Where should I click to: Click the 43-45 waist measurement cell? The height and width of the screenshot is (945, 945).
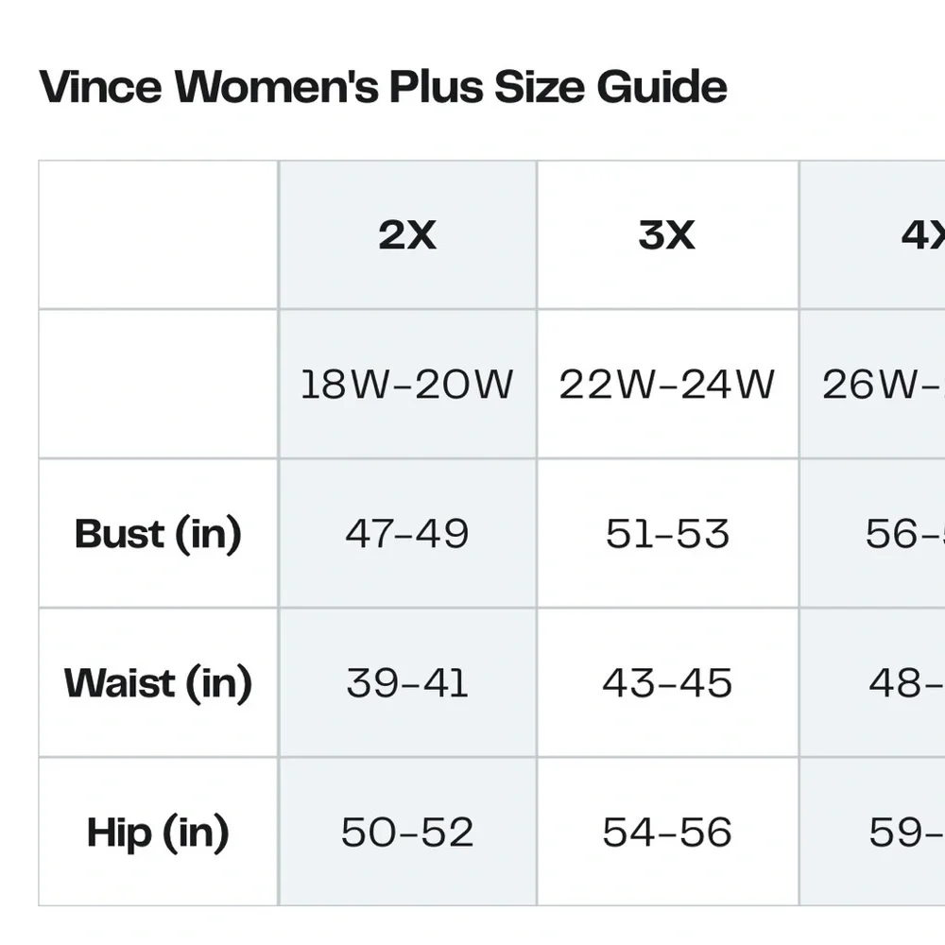[667, 683]
